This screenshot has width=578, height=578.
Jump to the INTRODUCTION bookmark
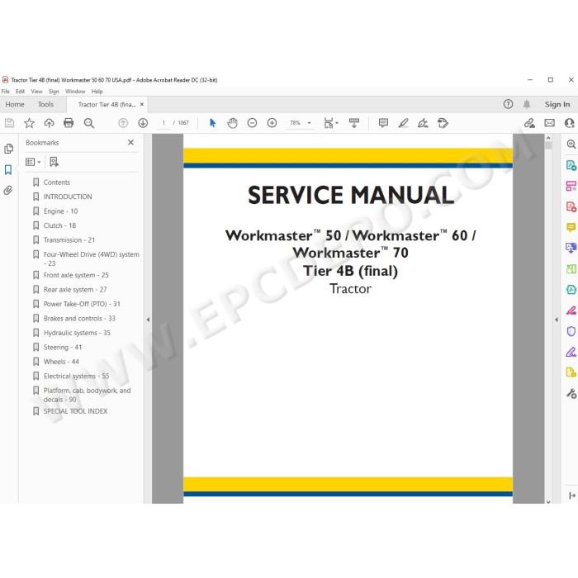click(68, 197)
